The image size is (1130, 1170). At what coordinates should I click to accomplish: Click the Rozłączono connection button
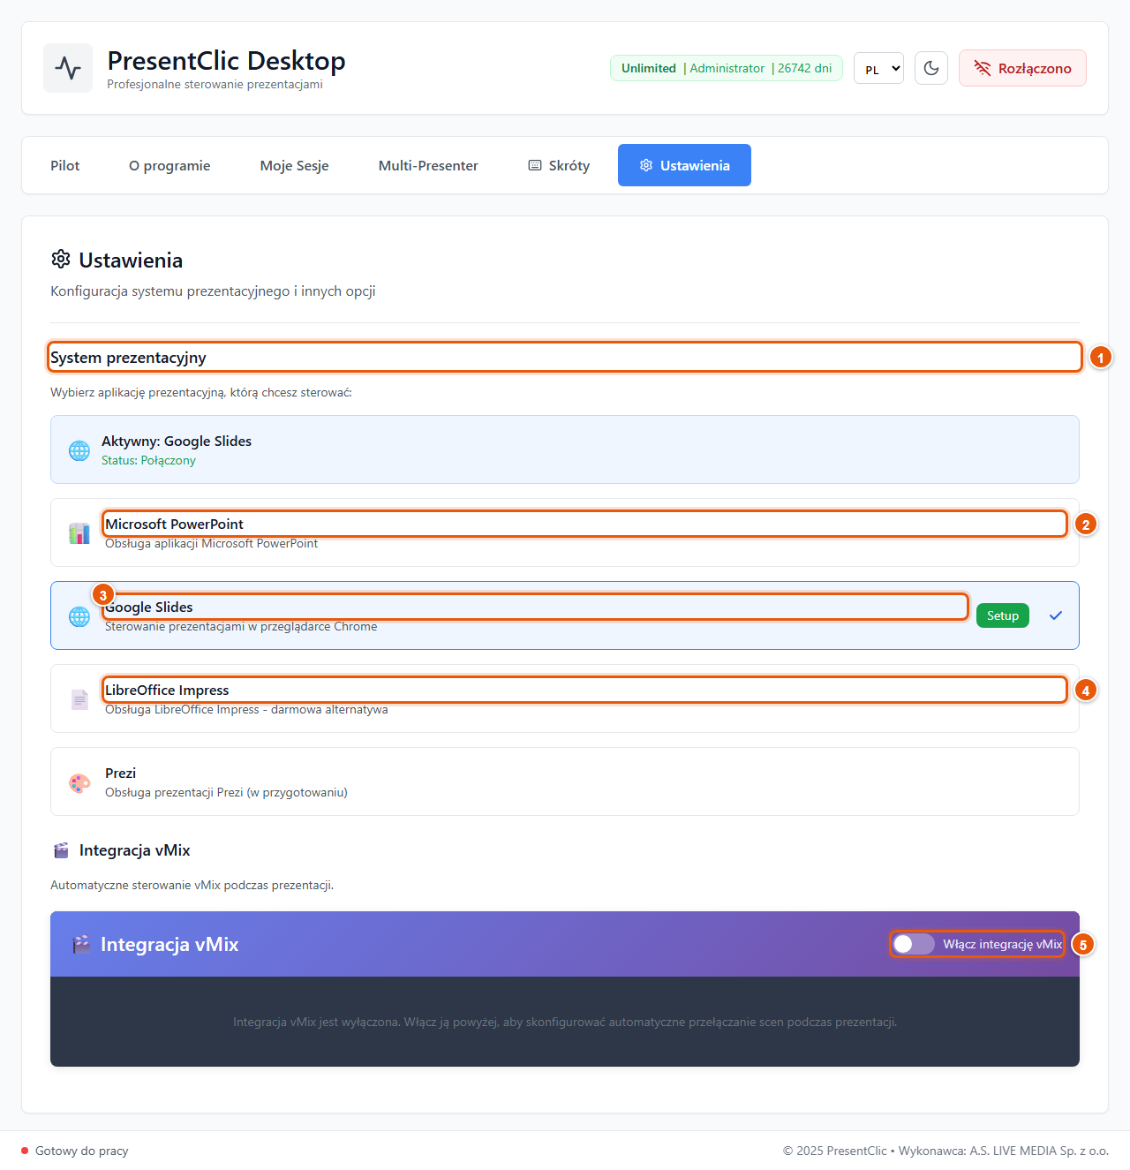click(x=1022, y=68)
